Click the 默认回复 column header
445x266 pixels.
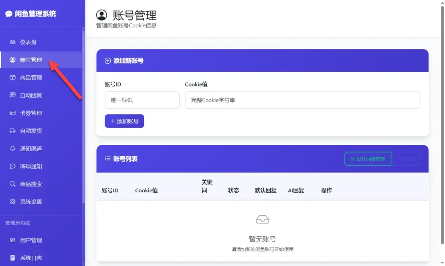click(x=266, y=190)
